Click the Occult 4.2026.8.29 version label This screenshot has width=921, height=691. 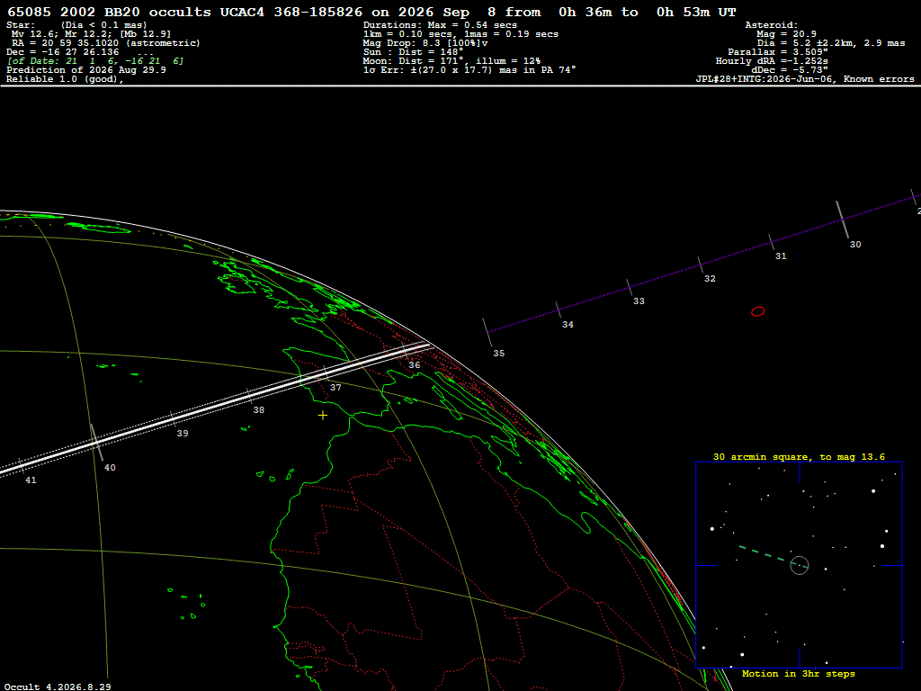point(58,687)
